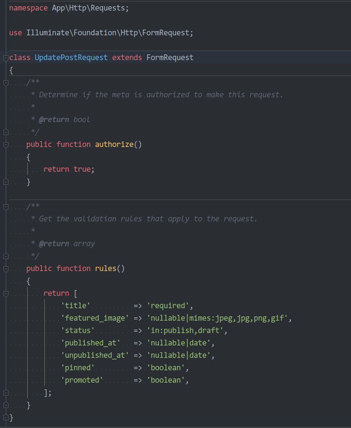This screenshot has height=428, width=351.
Task: Click 'FormRequest' after the extends keyword
Action: (x=170, y=58)
